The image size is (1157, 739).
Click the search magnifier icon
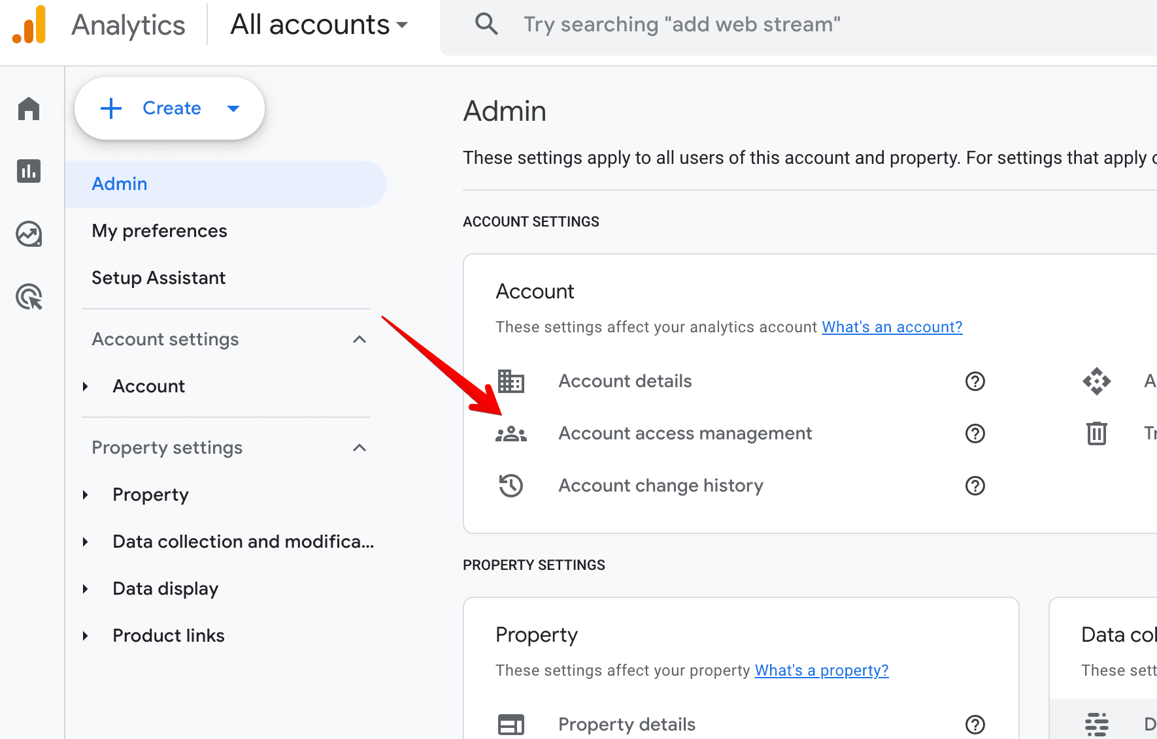tap(486, 24)
